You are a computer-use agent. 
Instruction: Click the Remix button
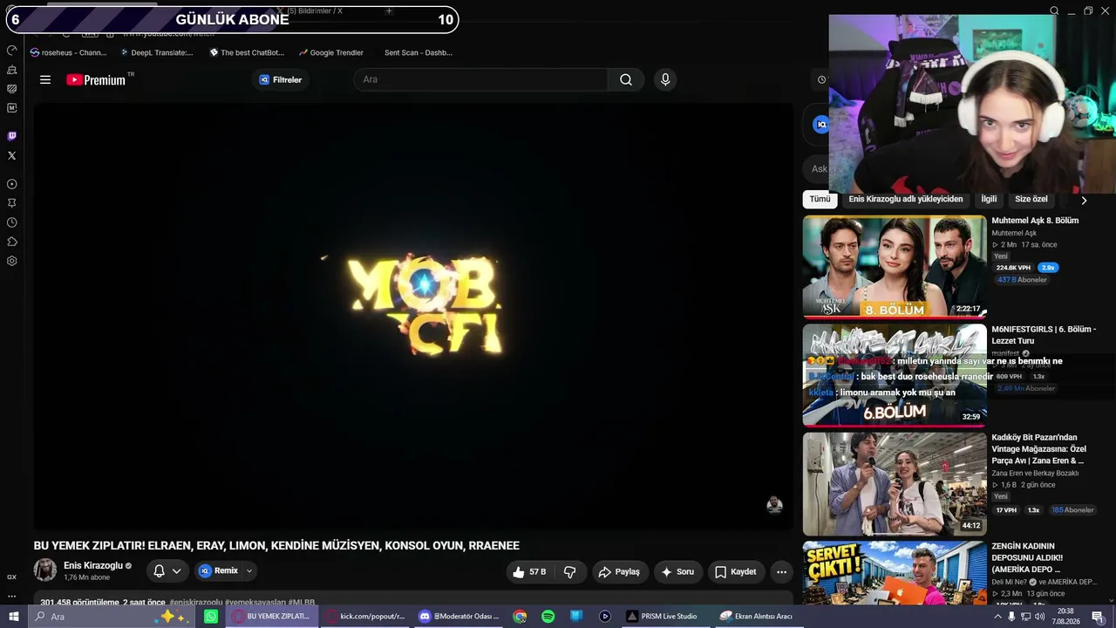pyautogui.click(x=219, y=571)
